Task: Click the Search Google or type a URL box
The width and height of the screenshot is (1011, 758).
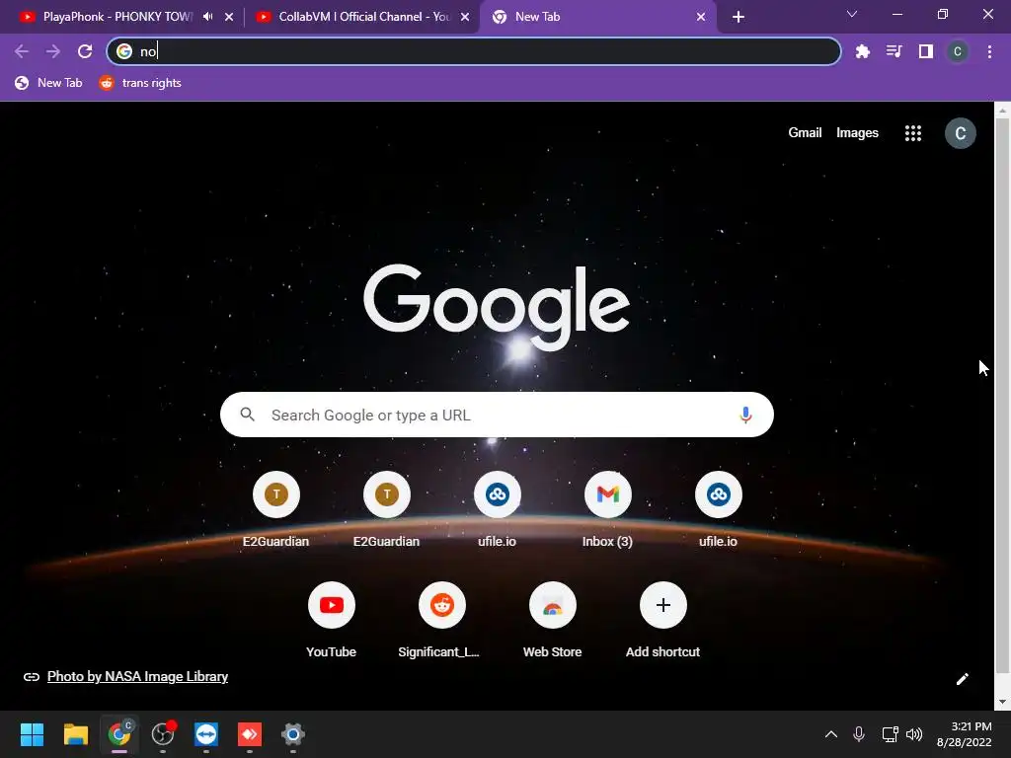Action: pos(497,415)
